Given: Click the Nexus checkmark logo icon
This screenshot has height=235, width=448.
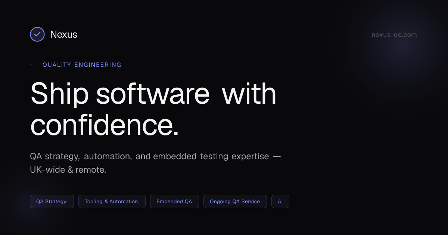Looking at the screenshot, I should [37, 34].
